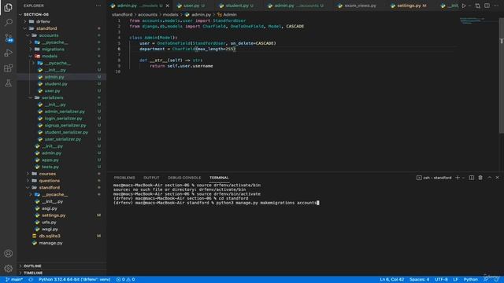Click Spaces: 4 indentation setting

pos(419,280)
